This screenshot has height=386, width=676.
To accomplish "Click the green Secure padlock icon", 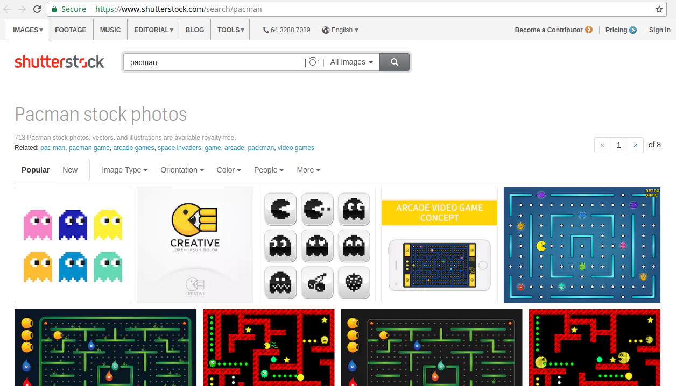I will [55, 9].
